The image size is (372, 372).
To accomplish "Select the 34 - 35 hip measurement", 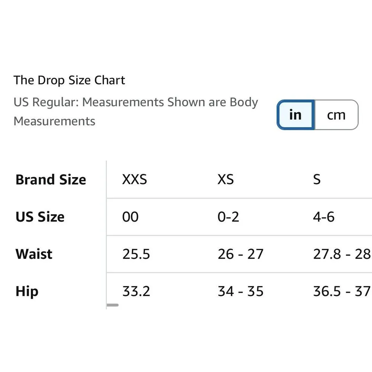I will [241, 291].
